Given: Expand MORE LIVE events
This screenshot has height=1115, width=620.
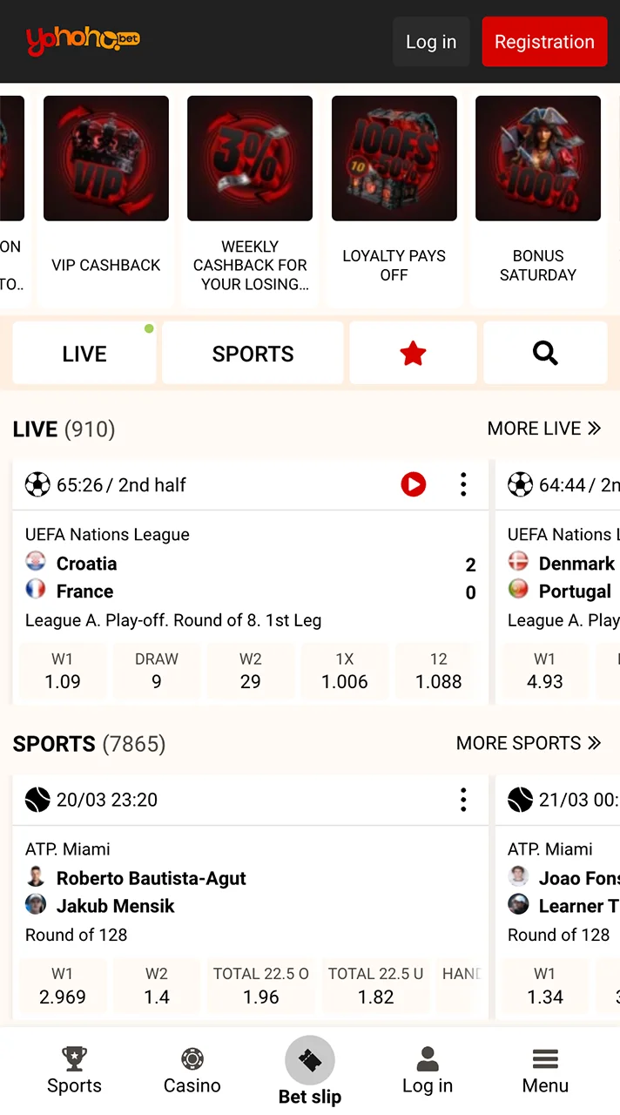Looking at the screenshot, I should [544, 429].
